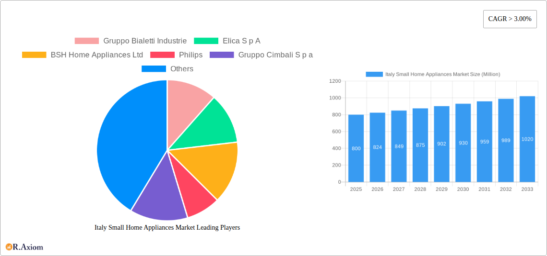The image size is (547, 256).
Task: Click the 2029 bar showing 902
Action: point(441,144)
